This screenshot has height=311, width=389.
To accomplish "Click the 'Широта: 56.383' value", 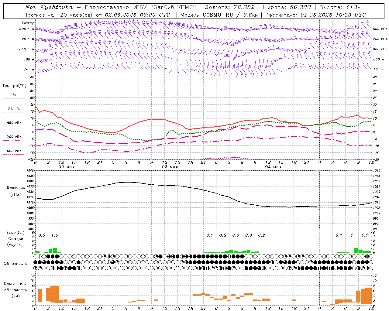I will pyautogui.click(x=287, y=7).
